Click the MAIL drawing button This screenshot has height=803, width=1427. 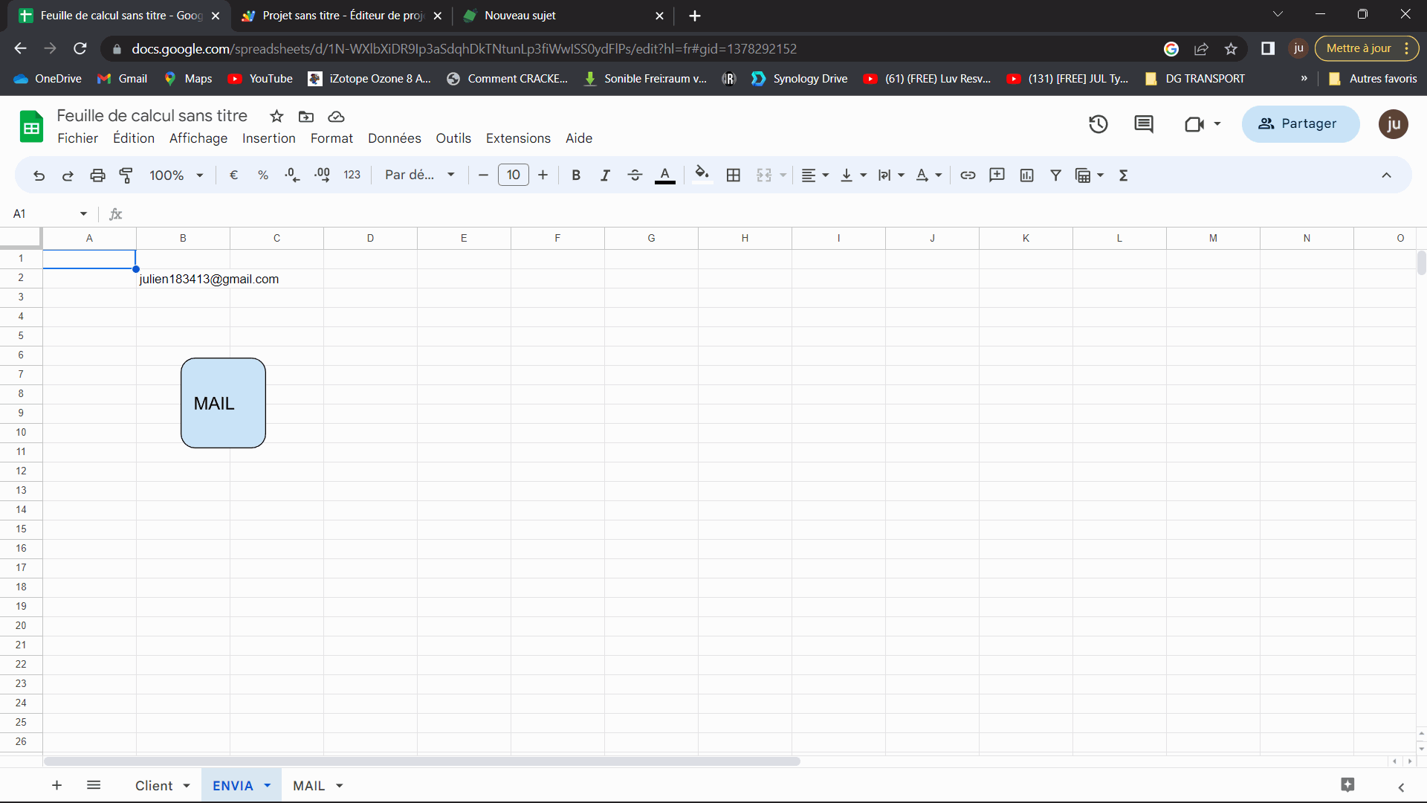(223, 403)
